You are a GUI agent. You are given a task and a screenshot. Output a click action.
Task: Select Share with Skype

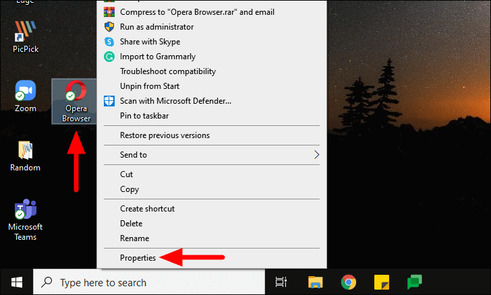point(212,42)
